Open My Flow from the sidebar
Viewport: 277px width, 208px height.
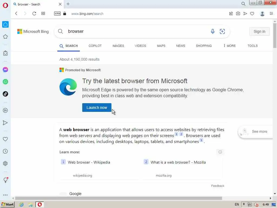5,123
